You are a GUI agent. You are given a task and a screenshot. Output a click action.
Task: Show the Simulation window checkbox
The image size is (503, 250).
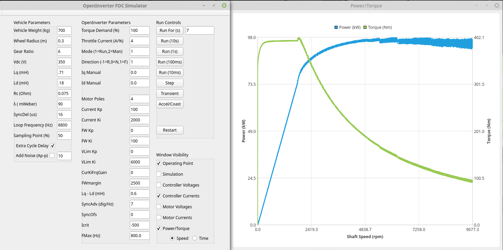[159, 174]
